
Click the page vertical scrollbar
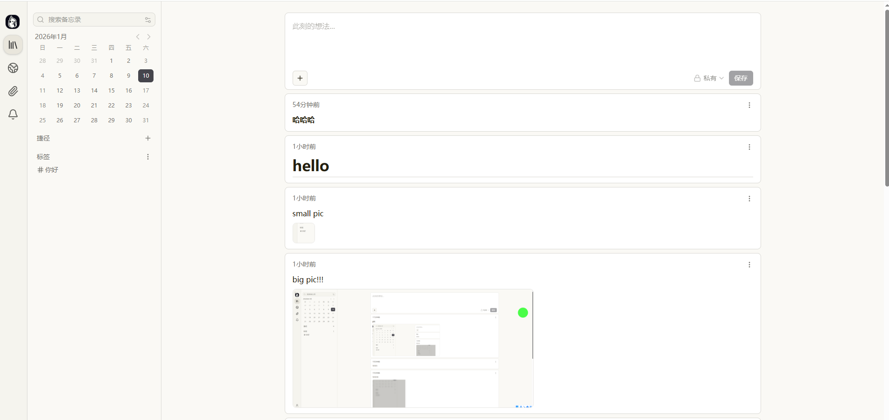[x=886, y=98]
